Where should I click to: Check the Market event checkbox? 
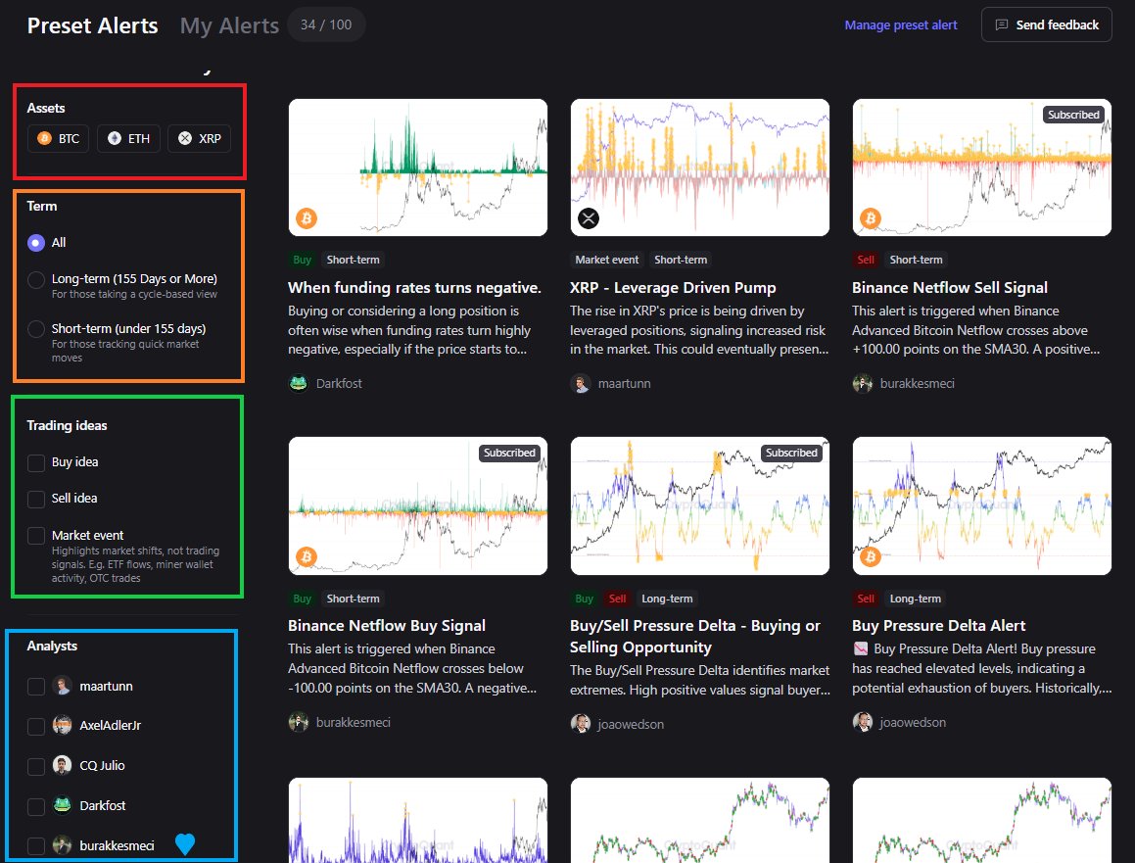click(x=36, y=536)
